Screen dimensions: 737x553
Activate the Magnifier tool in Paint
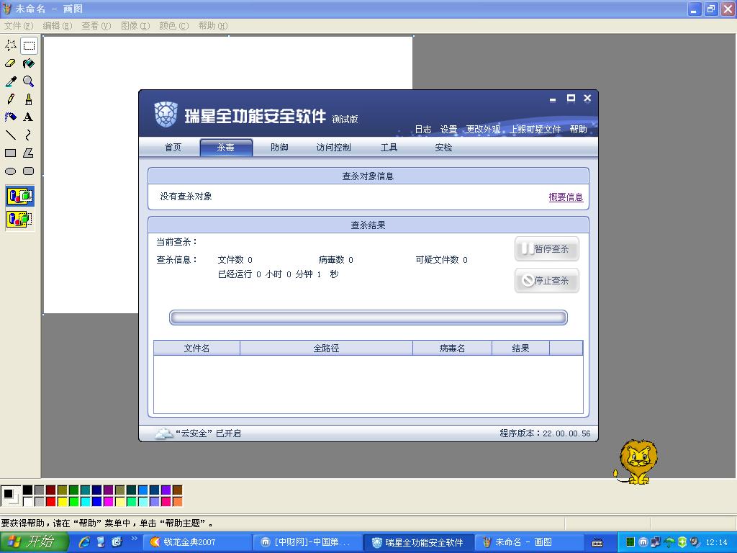(29, 81)
